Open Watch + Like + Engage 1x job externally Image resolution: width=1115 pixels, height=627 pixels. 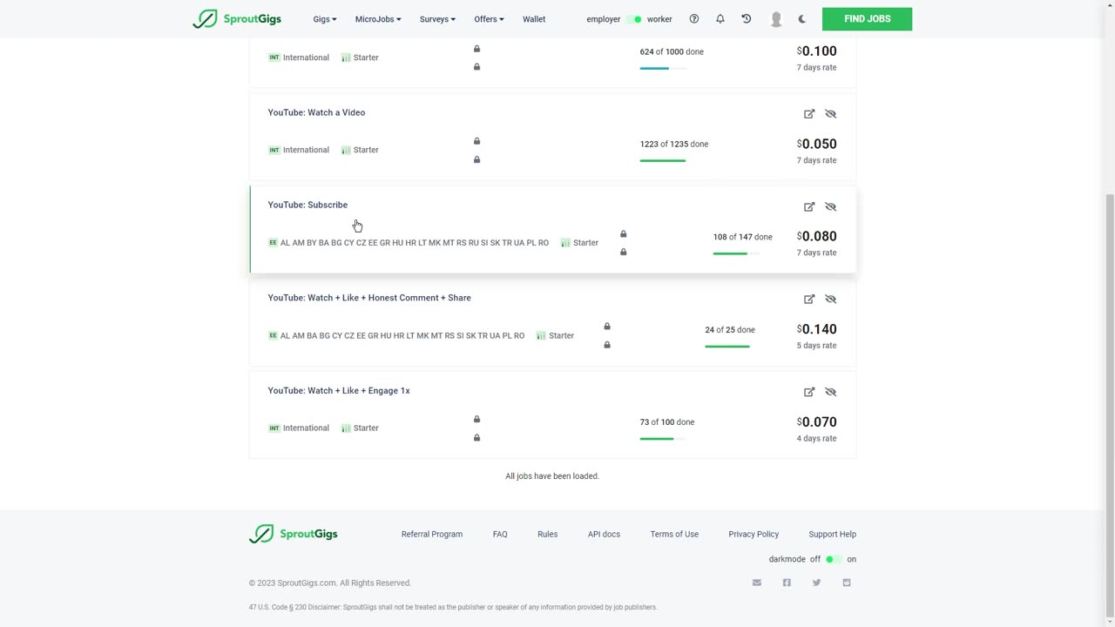click(x=809, y=392)
